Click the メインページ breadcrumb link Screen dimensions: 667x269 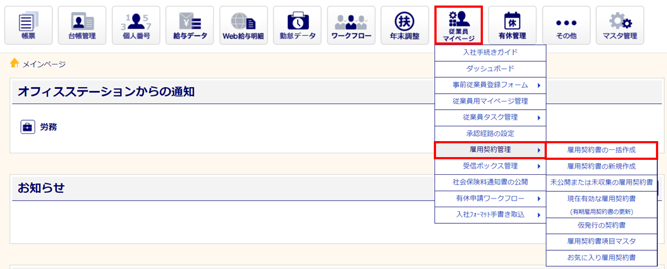pyautogui.click(x=44, y=64)
